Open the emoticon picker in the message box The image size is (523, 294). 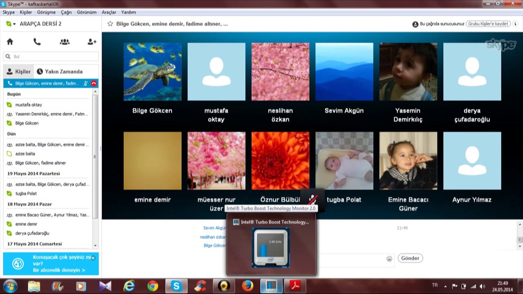389,258
